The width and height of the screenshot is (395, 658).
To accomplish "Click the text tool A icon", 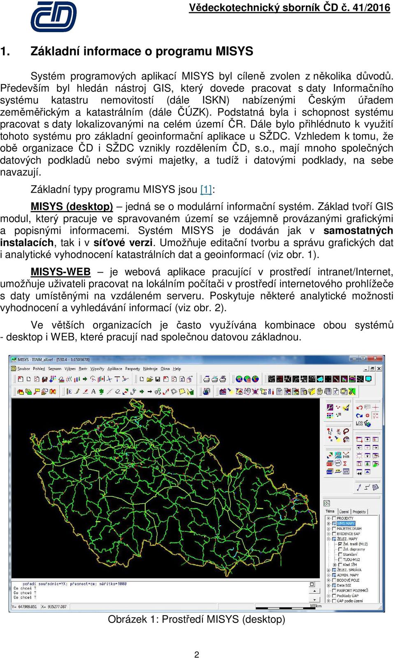I will [93, 391].
